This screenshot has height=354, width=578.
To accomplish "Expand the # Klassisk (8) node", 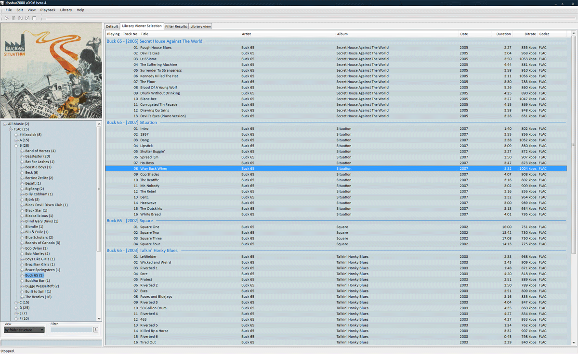I will (16, 135).
